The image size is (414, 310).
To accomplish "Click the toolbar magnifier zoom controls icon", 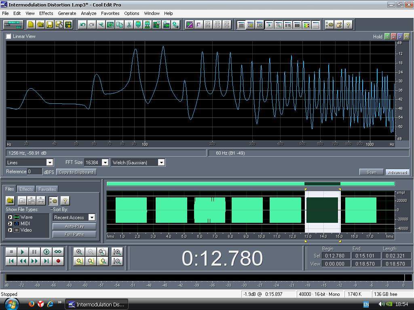I will click(x=278, y=25).
